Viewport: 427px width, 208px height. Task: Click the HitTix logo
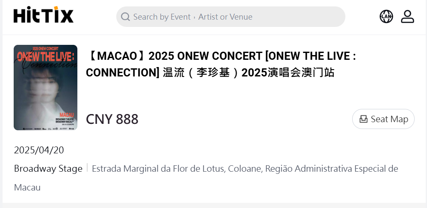44,16
